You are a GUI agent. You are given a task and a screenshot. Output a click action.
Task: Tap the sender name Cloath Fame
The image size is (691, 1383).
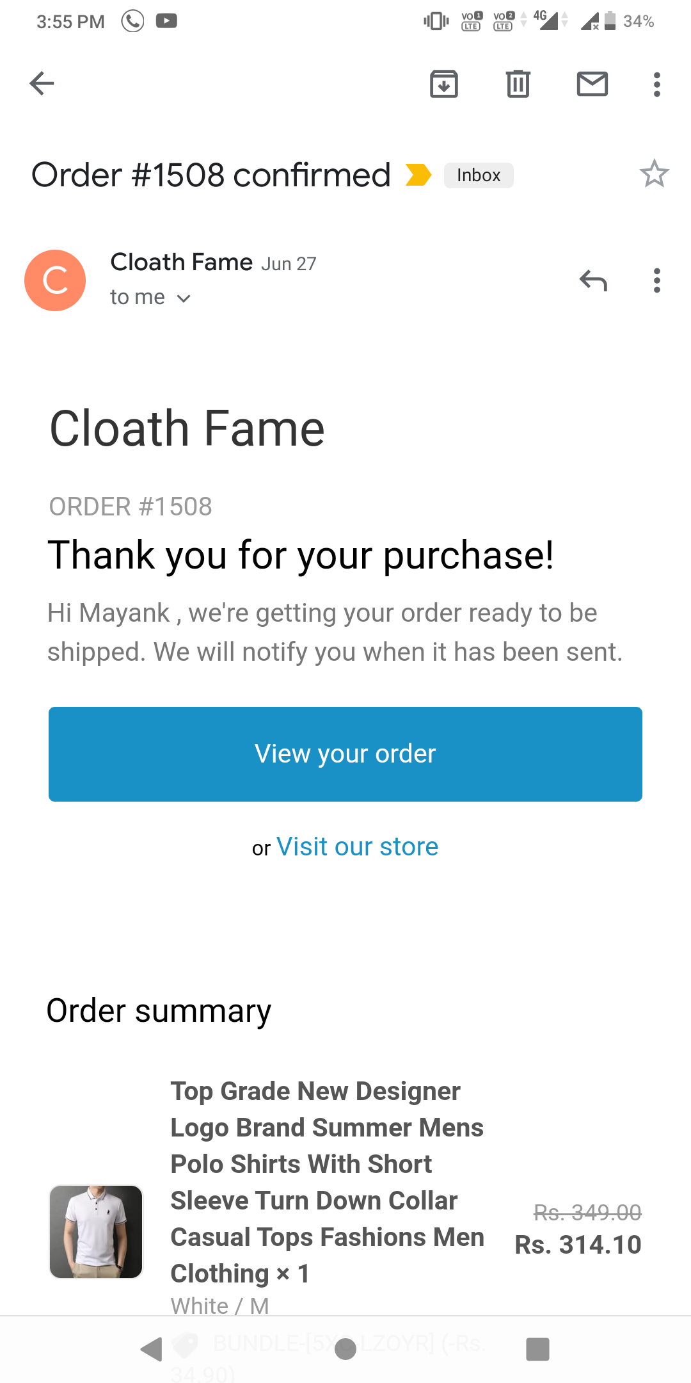182,263
